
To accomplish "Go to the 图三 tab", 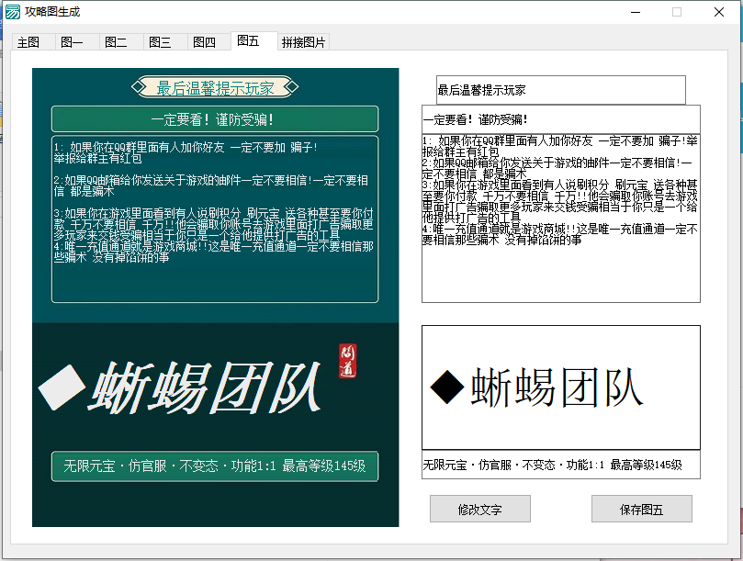I will point(160,42).
